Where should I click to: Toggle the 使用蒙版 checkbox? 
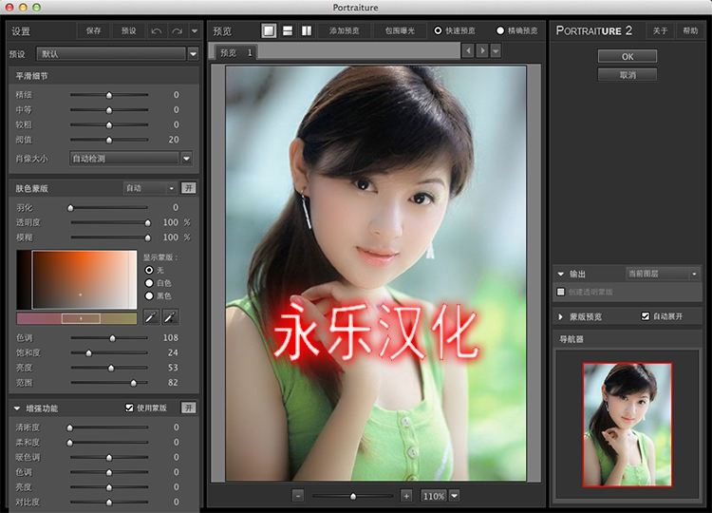[130, 408]
